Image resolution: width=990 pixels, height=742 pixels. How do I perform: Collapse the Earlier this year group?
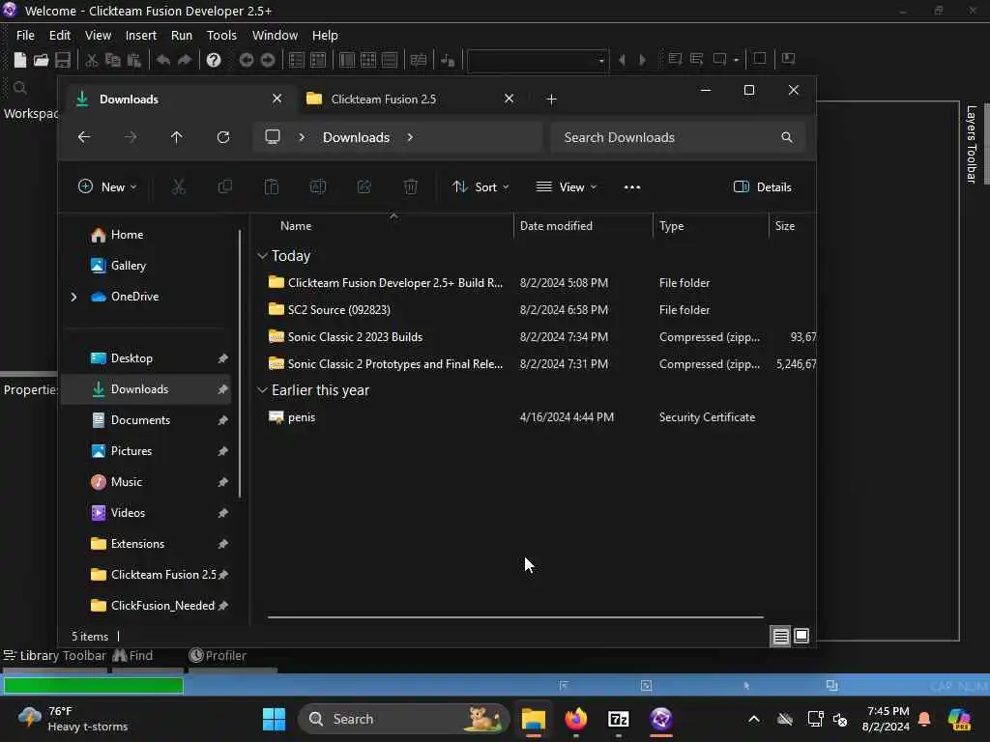pyautogui.click(x=262, y=390)
